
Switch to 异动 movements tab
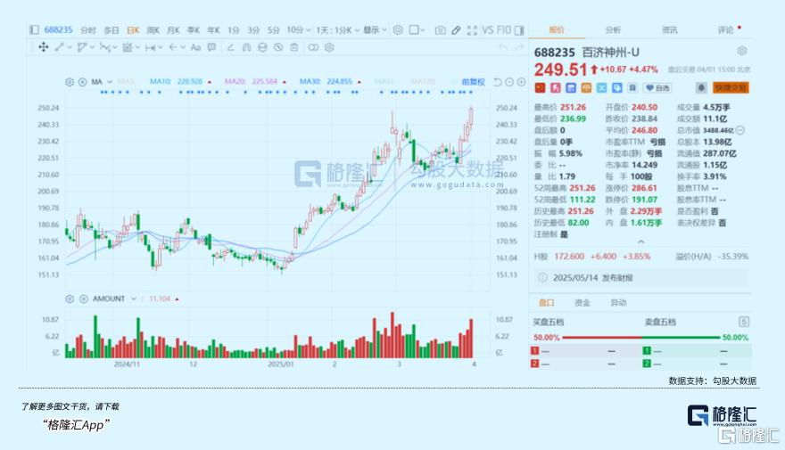pyautogui.click(x=618, y=302)
